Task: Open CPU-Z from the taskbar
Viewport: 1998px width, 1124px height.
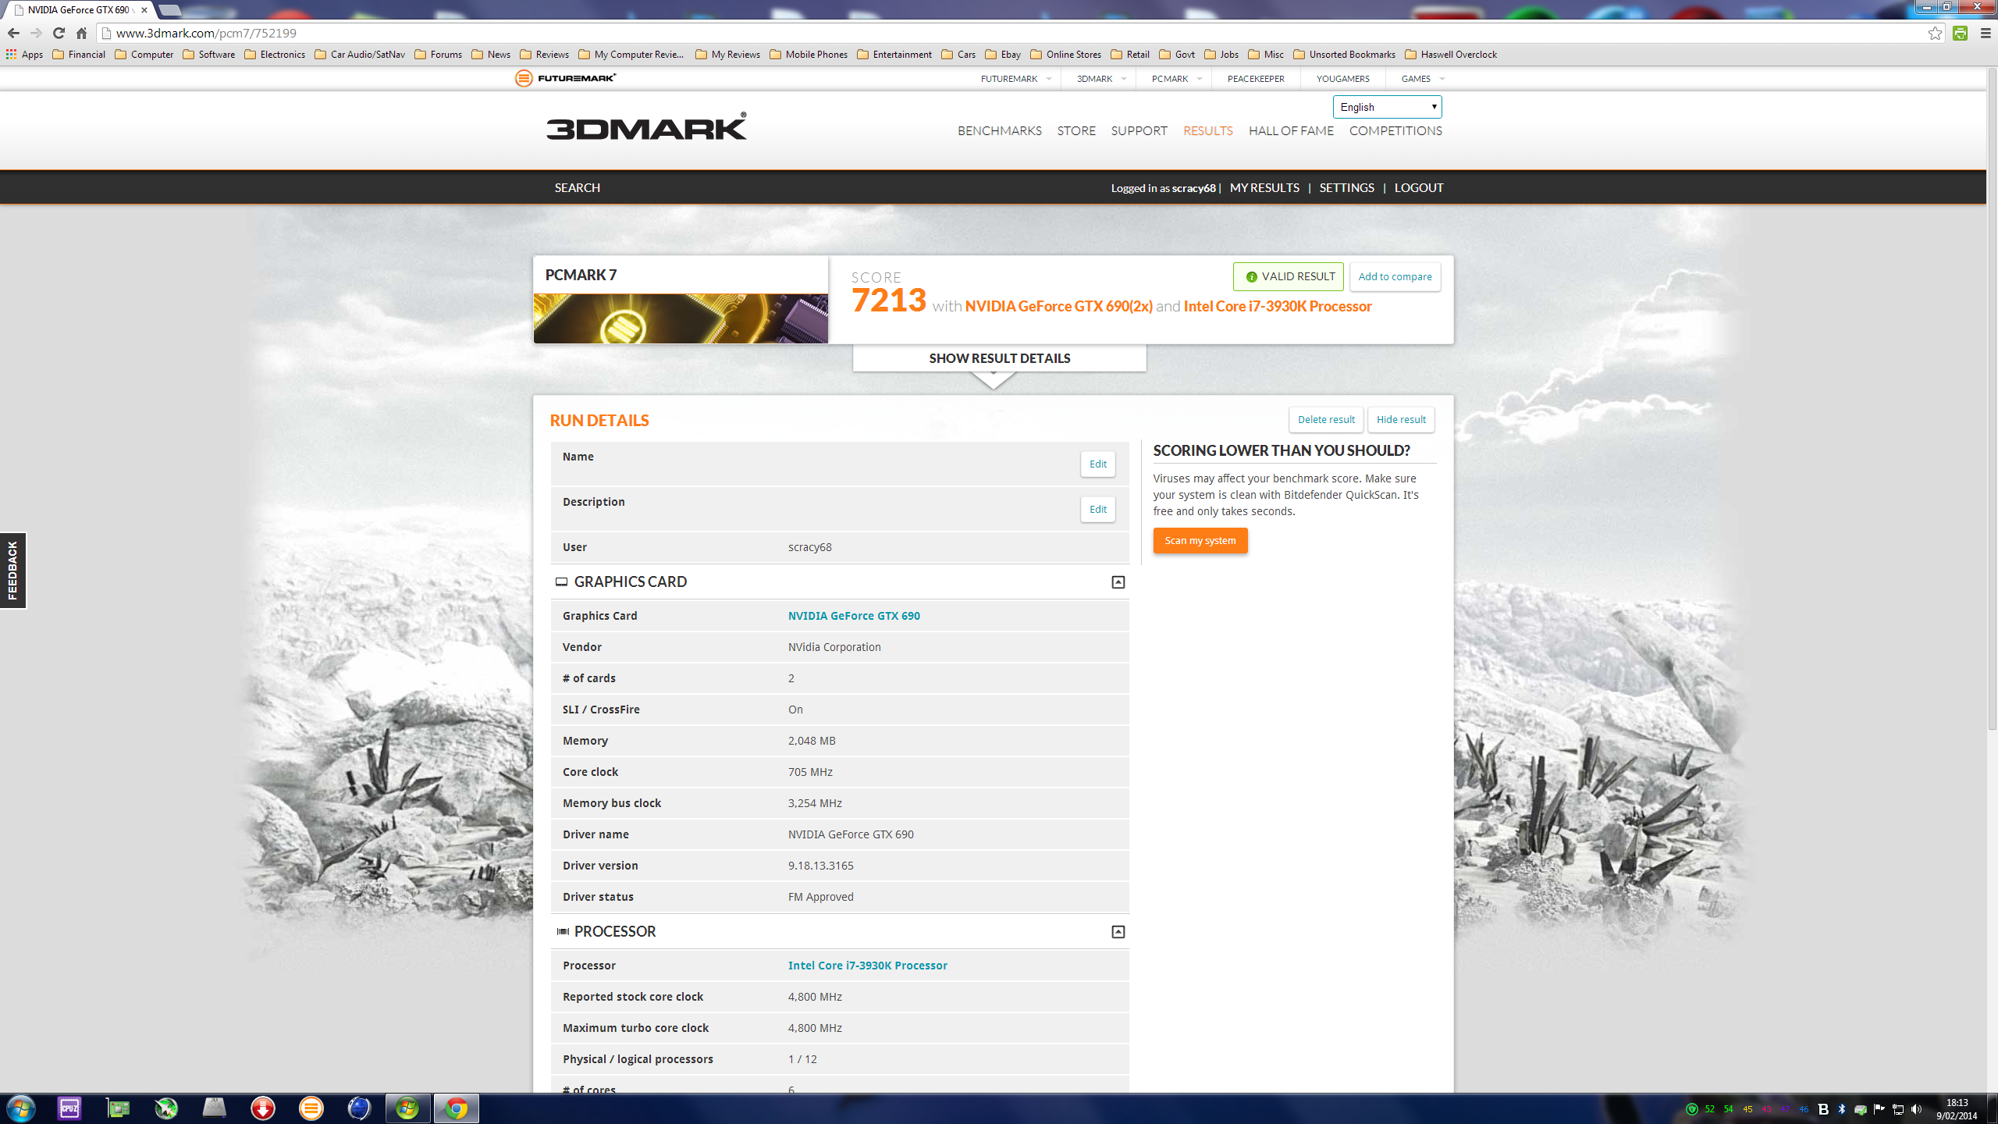Action: [x=69, y=1108]
